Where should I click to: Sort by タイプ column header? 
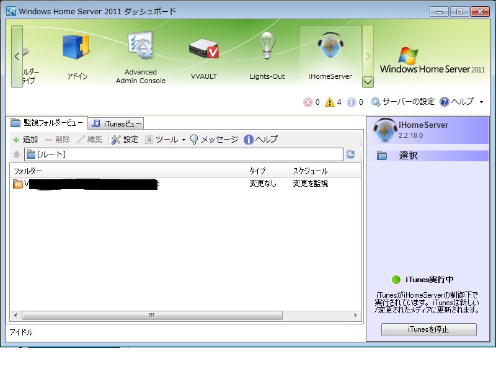[x=267, y=171]
